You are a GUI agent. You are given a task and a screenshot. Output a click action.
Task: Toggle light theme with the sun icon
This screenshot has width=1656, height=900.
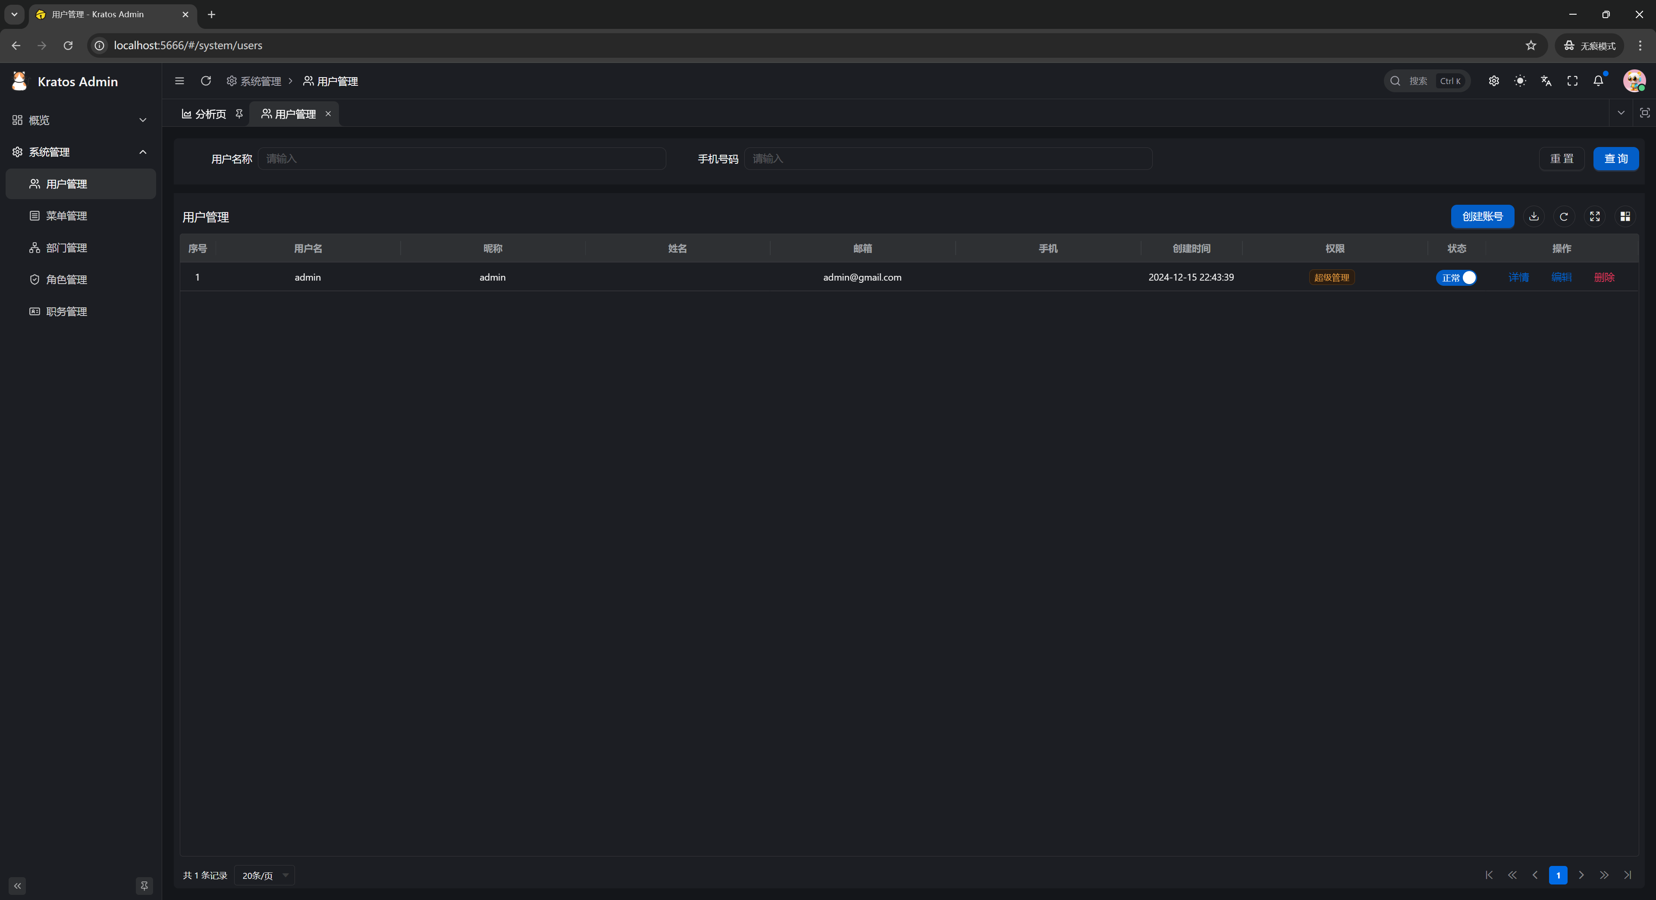(x=1520, y=81)
